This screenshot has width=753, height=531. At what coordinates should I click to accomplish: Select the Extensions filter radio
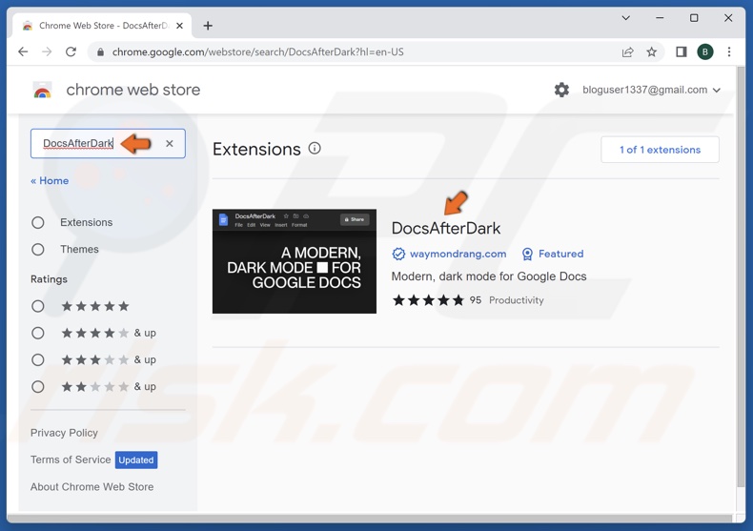click(x=38, y=222)
